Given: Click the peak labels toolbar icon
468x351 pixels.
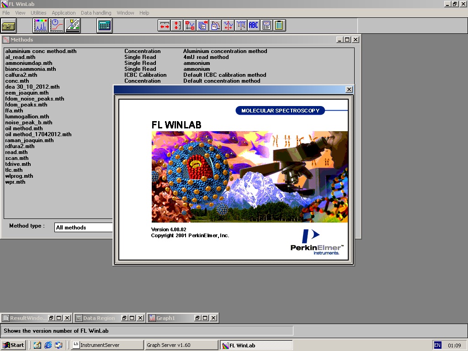Looking at the screenshot, I should pos(241,26).
